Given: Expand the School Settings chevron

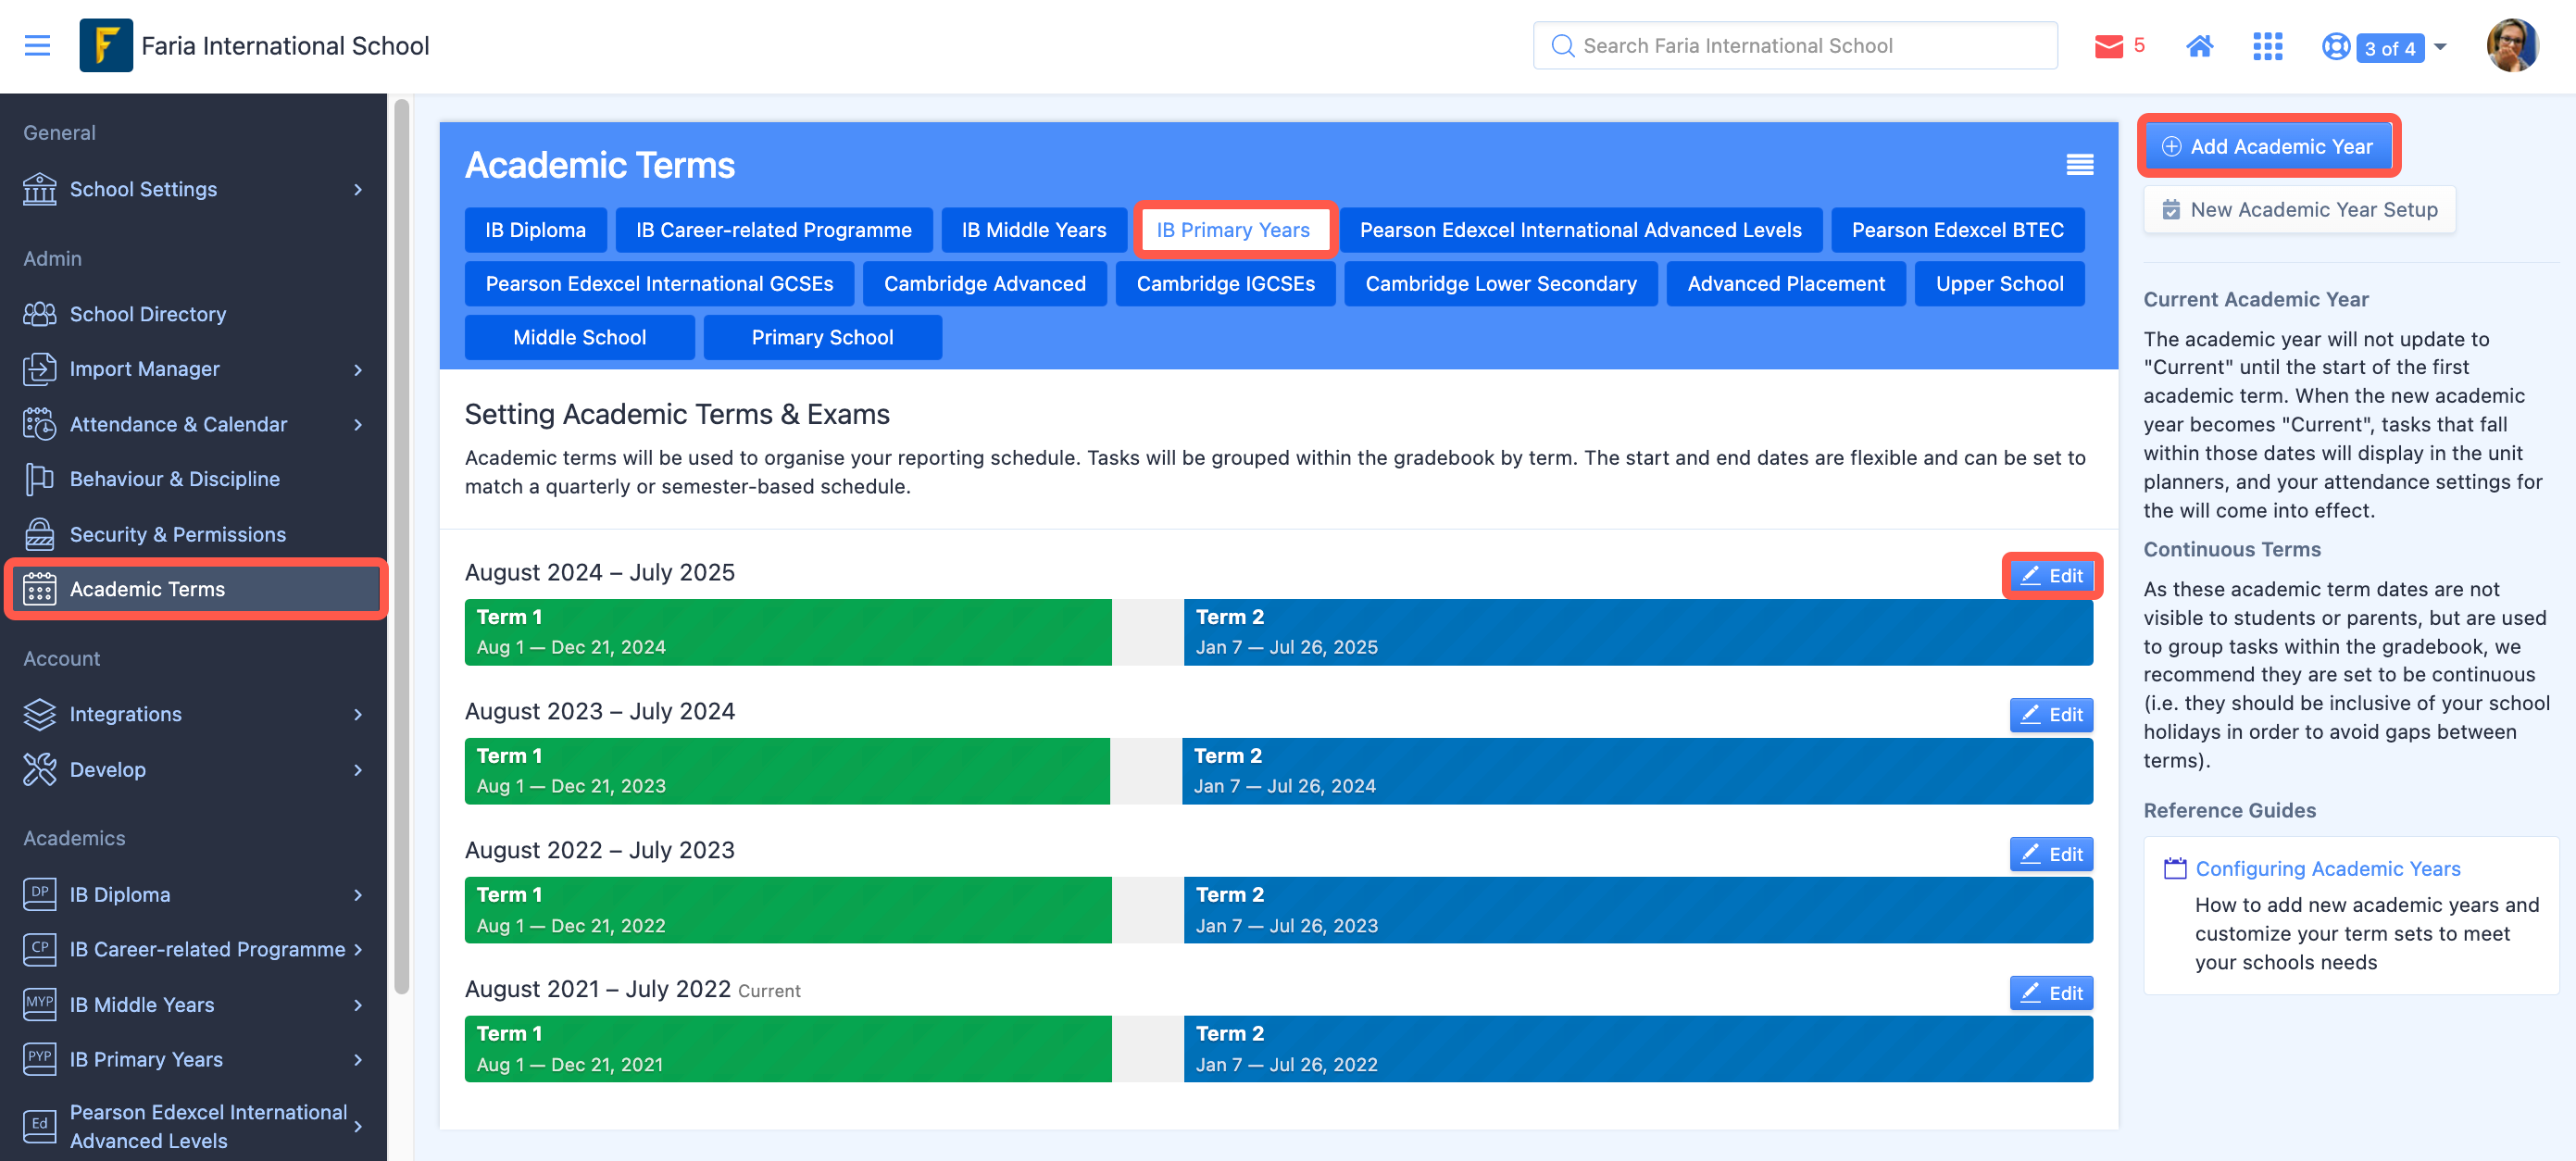Looking at the screenshot, I should 358,189.
